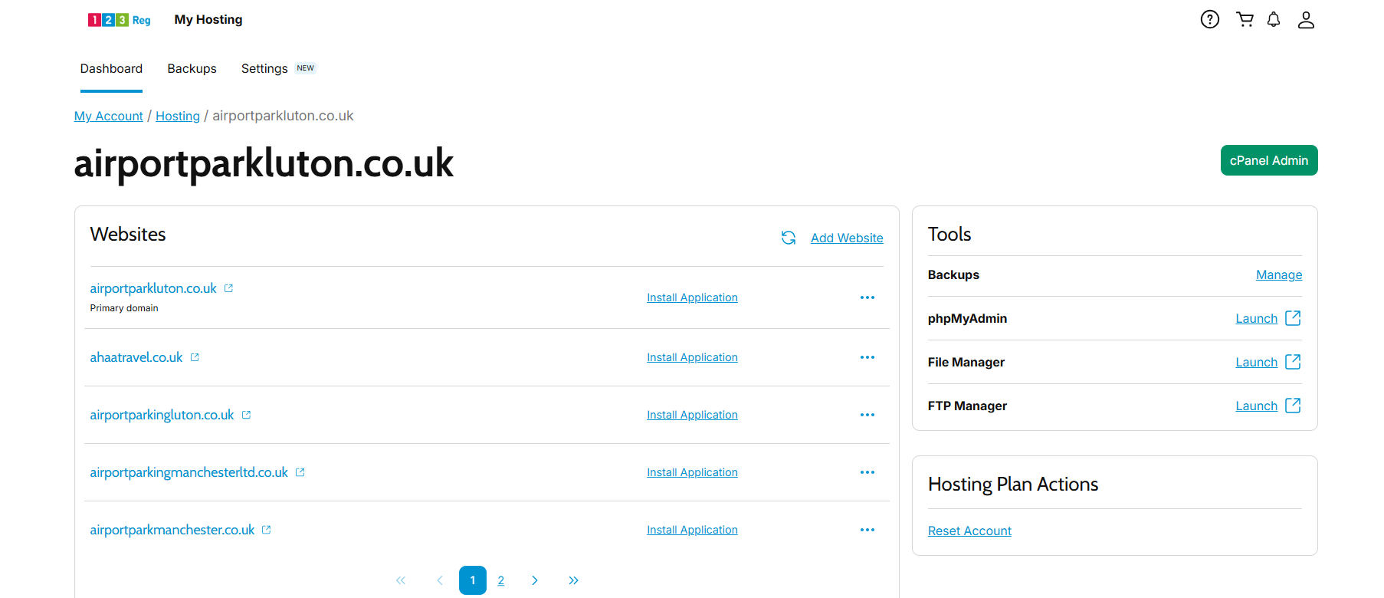Click the phpMyAdmin launch external icon
Screen dimensions: 1384x598
1293,317
